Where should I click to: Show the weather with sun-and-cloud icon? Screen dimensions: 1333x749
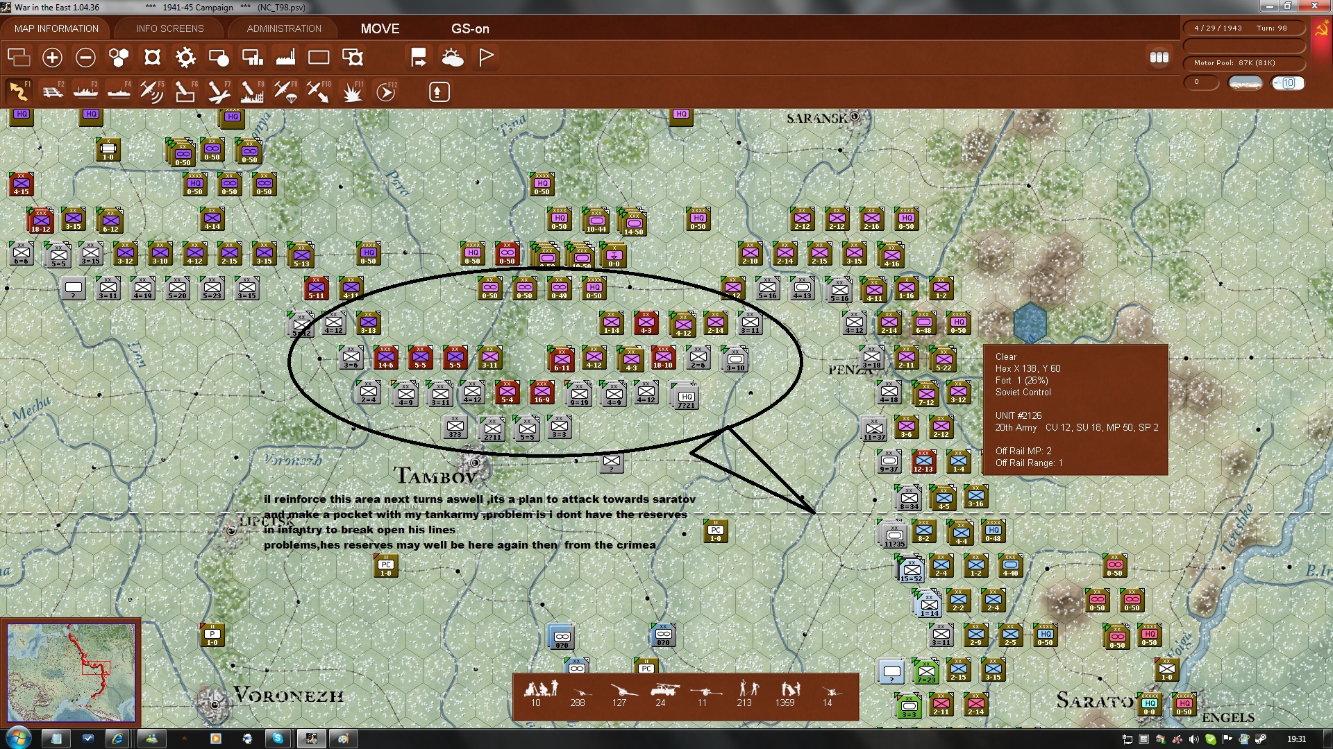[452, 58]
